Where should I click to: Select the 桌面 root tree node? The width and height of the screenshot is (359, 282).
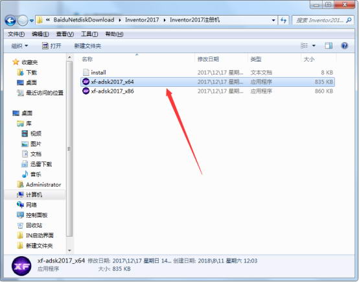[x=27, y=113]
